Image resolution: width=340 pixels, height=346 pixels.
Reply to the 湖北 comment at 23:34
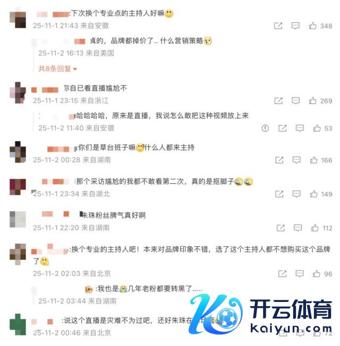coord(296,194)
